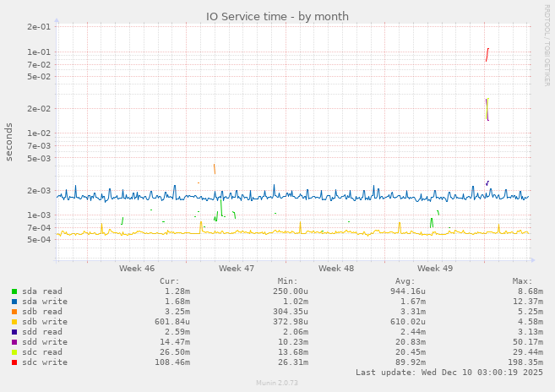Click the '1e-03' y-axis tick label
The height and width of the screenshot is (392, 555).
point(39,215)
